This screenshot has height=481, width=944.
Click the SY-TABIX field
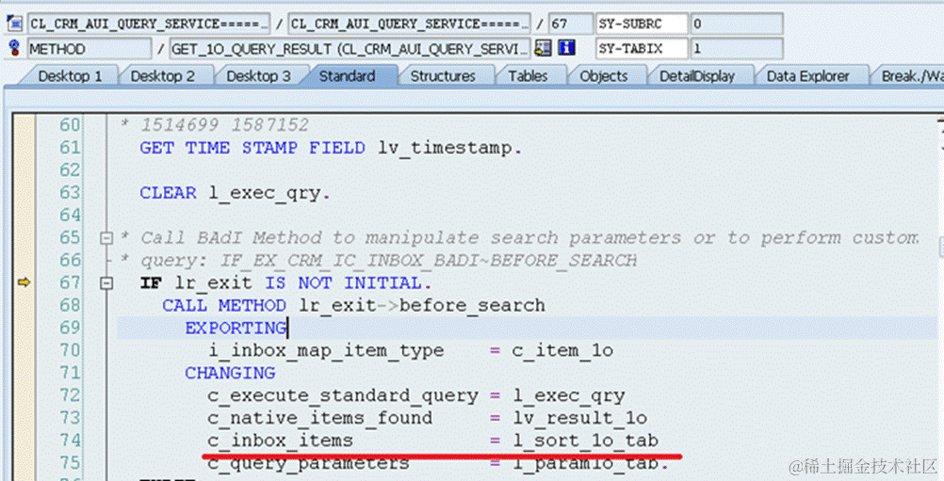(x=642, y=49)
